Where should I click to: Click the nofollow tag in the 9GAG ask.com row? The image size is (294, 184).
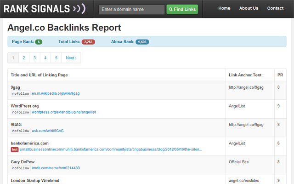21,131
